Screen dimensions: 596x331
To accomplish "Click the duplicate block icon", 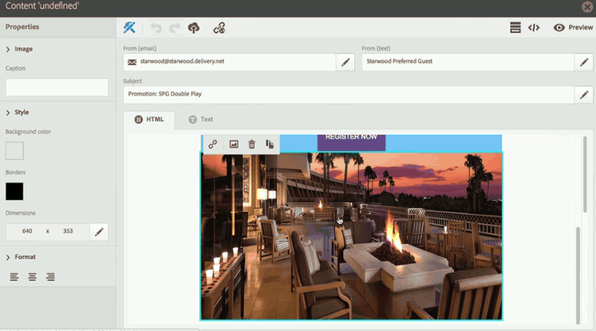I will pyautogui.click(x=269, y=144).
